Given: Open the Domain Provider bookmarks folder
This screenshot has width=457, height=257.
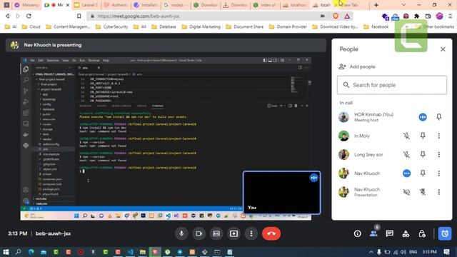Looking at the screenshot, I should click(288, 27).
